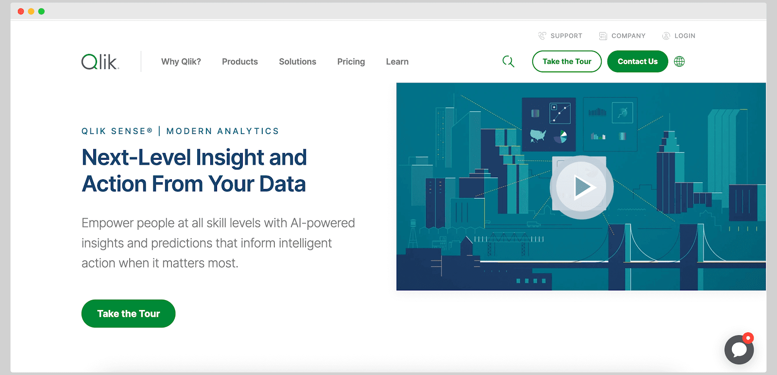Click the Contact Us button
The width and height of the screenshot is (777, 375).
(638, 61)
